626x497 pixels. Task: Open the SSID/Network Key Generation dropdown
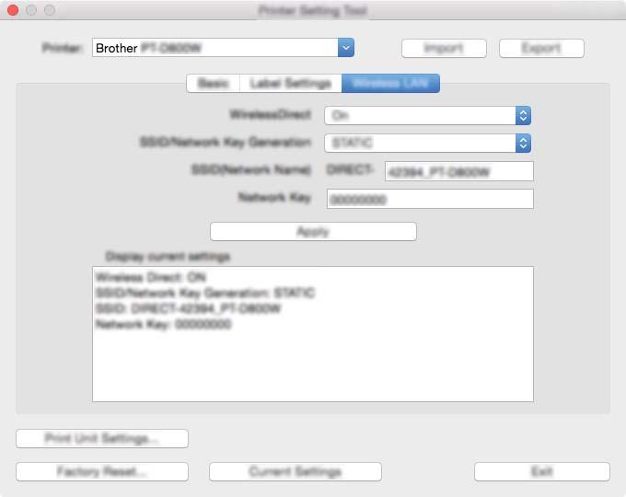427,143
